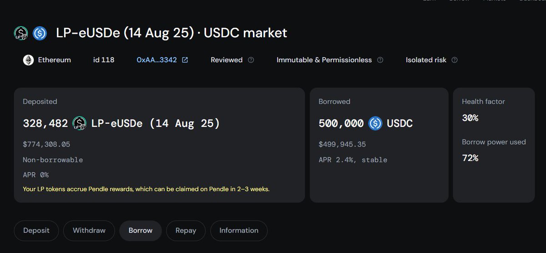Viewport: 546px width, 253px height.
Task: Switch to the Withdraw tab
Action: [x=89, y=230]
